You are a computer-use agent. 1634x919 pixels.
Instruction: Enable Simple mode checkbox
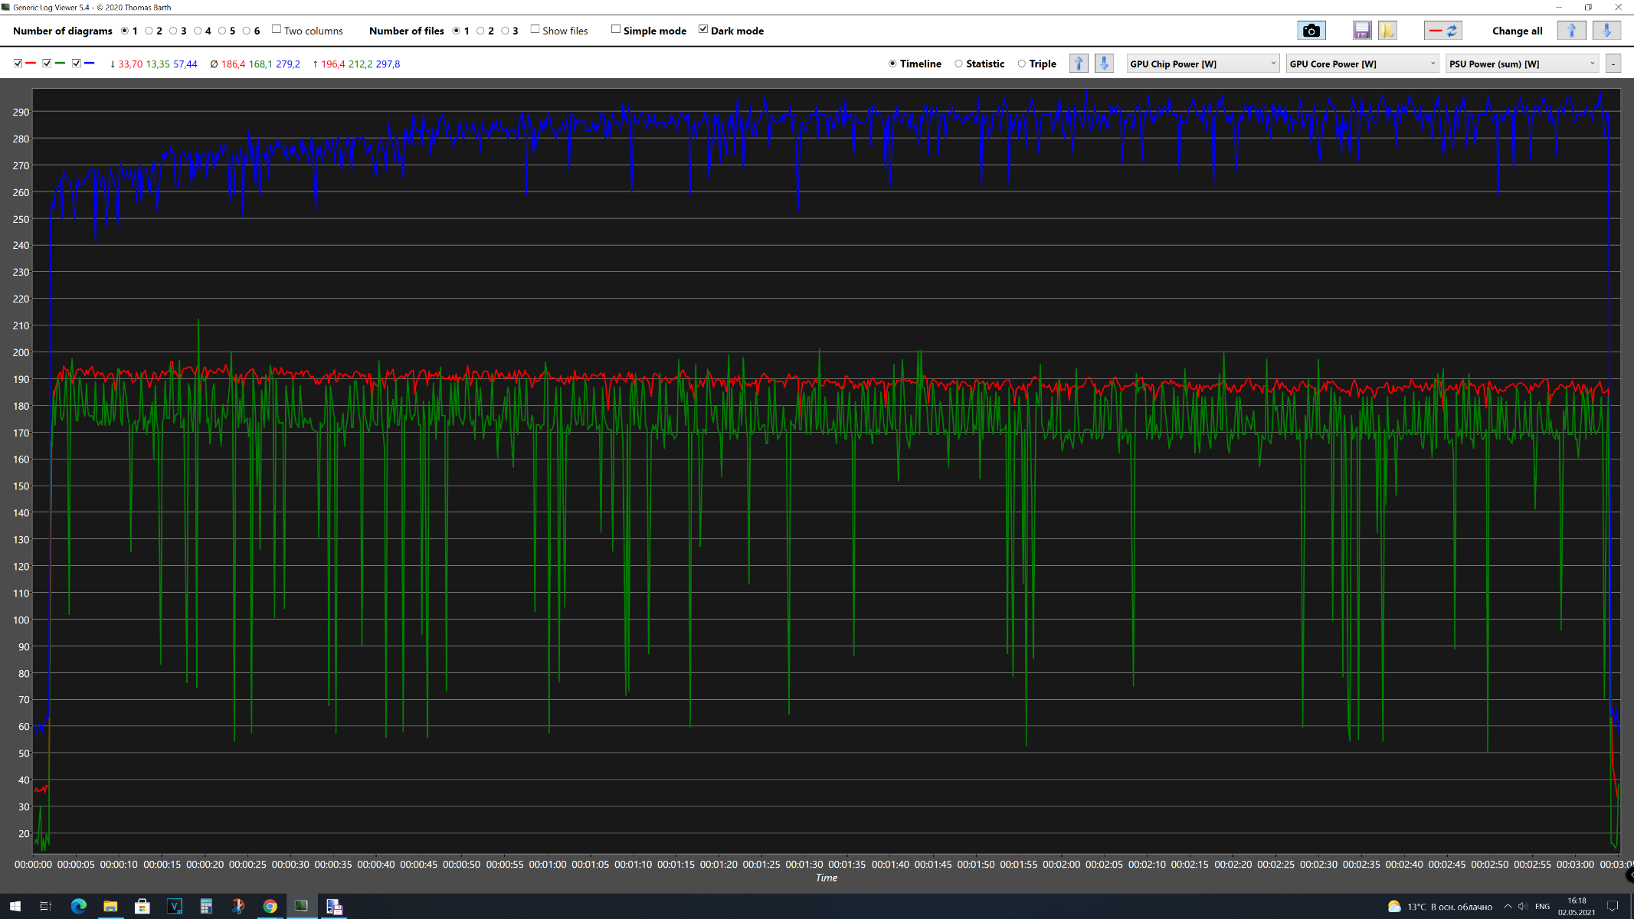point(616,30)
